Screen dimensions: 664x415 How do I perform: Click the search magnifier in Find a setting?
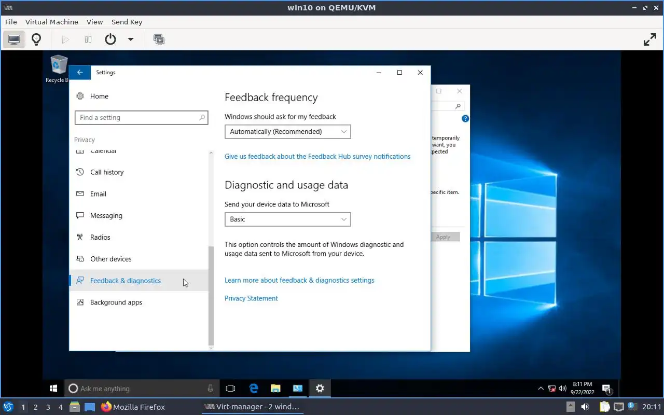202,118
